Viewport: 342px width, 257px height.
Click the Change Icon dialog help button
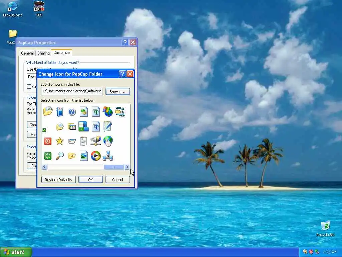pos(122,74)
